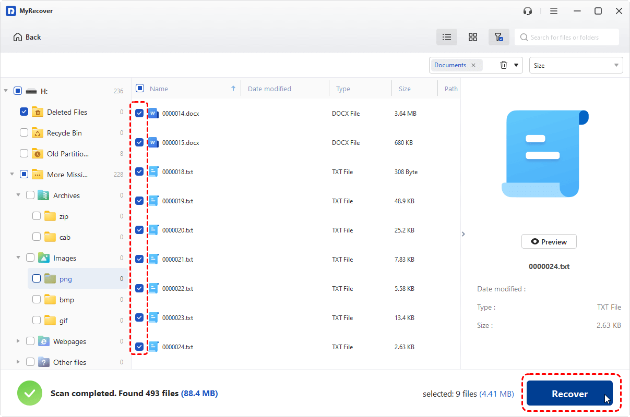630x417 pixels.
Task: Click the MyRecover logo
Action: 11,10
